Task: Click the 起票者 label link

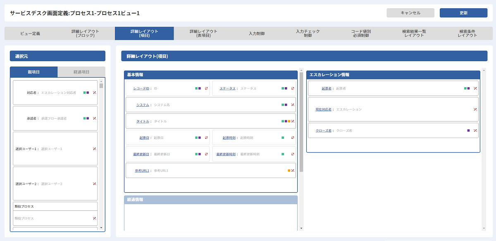Action: [327, 88]
